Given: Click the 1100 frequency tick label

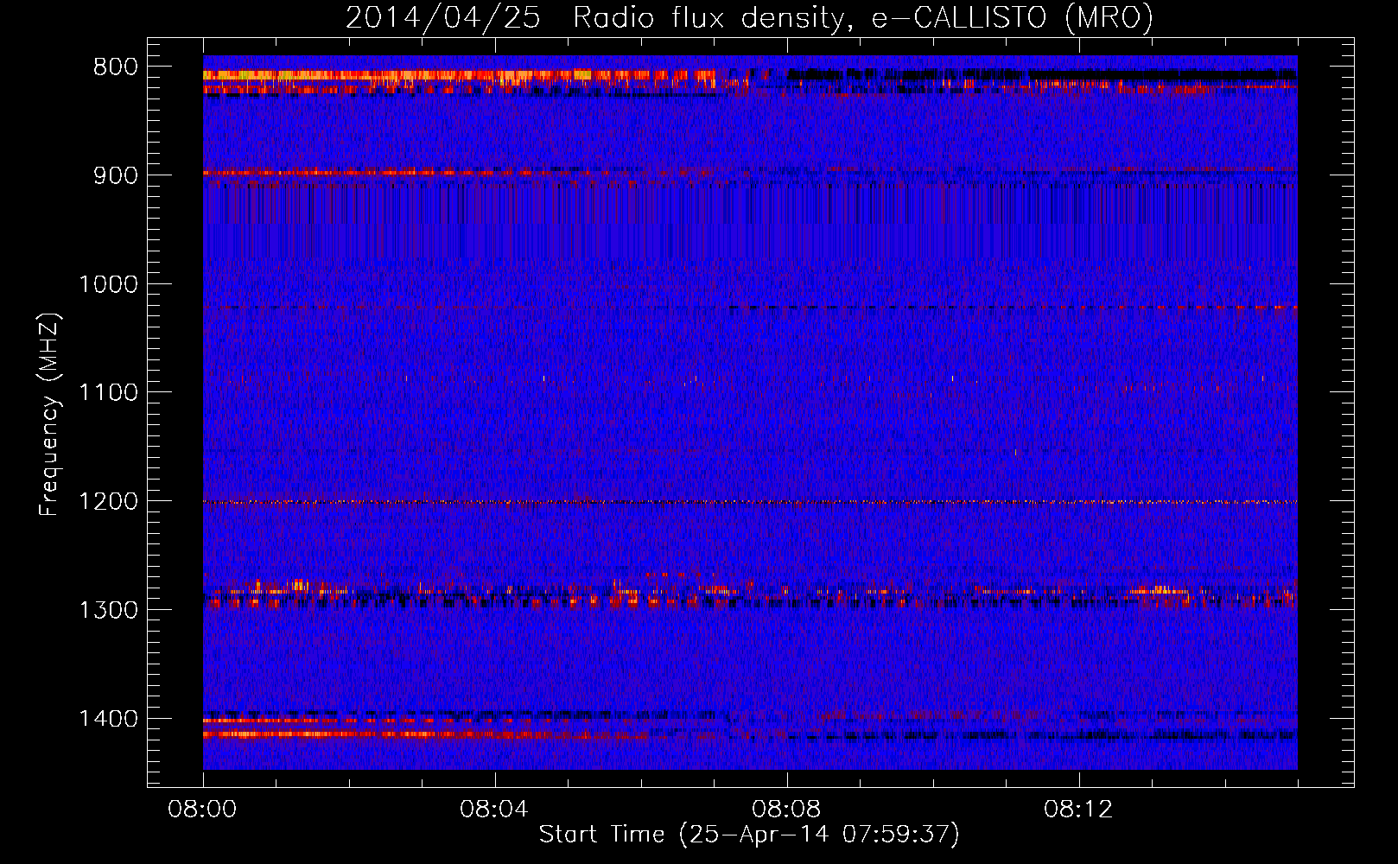Looking at the screenshot, I should (107, 393).
